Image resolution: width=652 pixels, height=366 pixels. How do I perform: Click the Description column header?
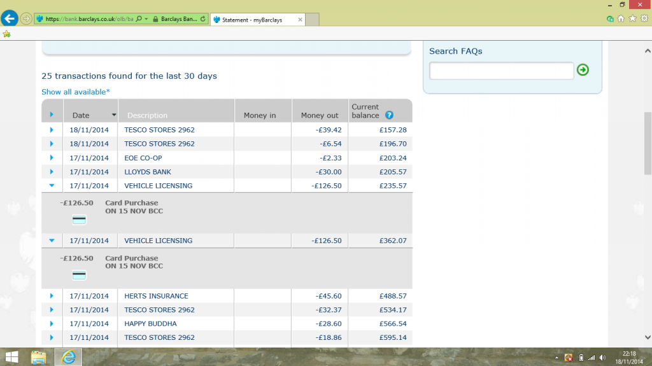point(147,115)
